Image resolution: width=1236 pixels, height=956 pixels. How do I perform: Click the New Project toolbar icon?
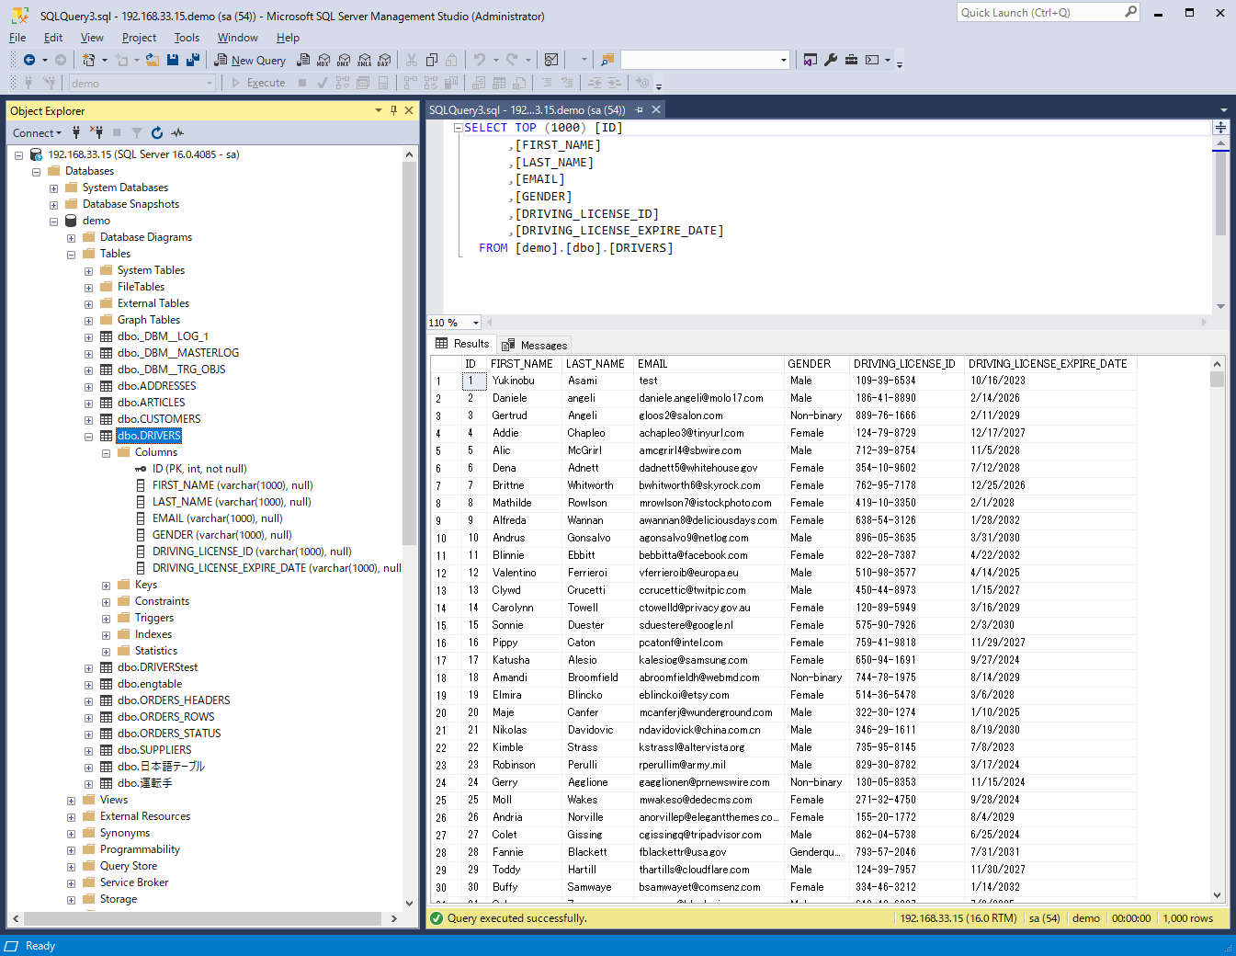point(89,60)
